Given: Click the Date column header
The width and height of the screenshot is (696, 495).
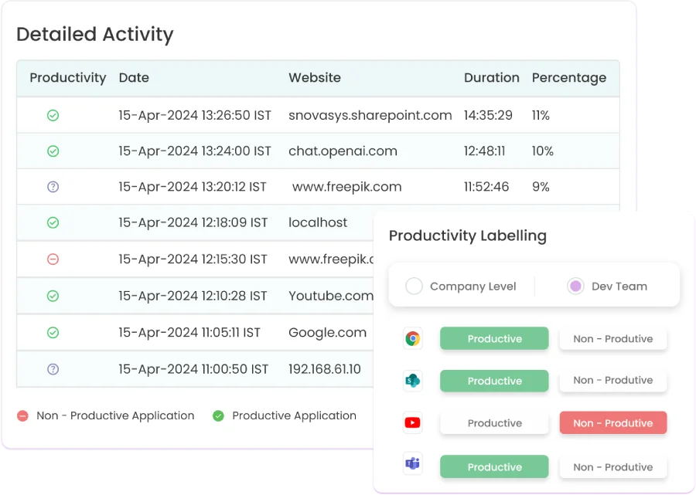Looking at the screenshot, I should pyautogui.click(x=134, y=78).
